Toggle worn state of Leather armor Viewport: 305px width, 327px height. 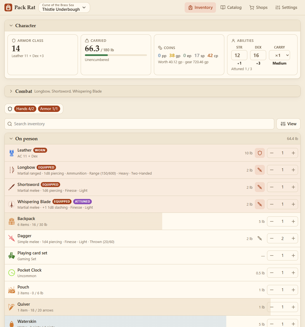(260, 153)
